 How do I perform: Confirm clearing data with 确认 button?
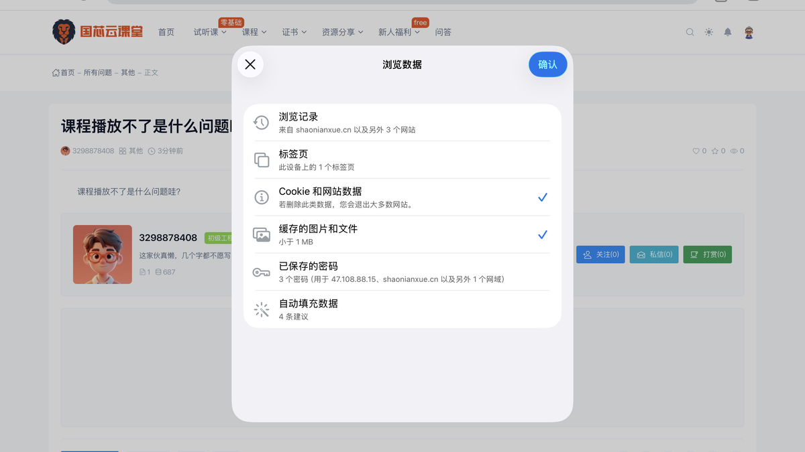[x=547, y=64]
